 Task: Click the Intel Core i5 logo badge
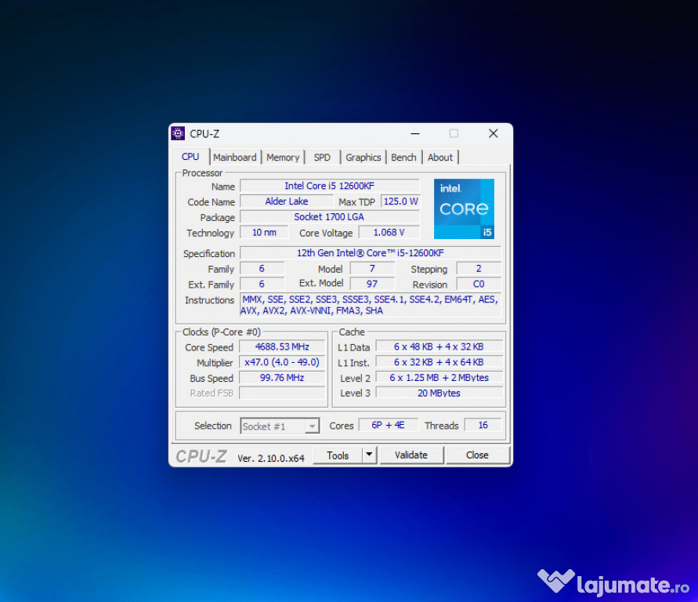point(464,209)
